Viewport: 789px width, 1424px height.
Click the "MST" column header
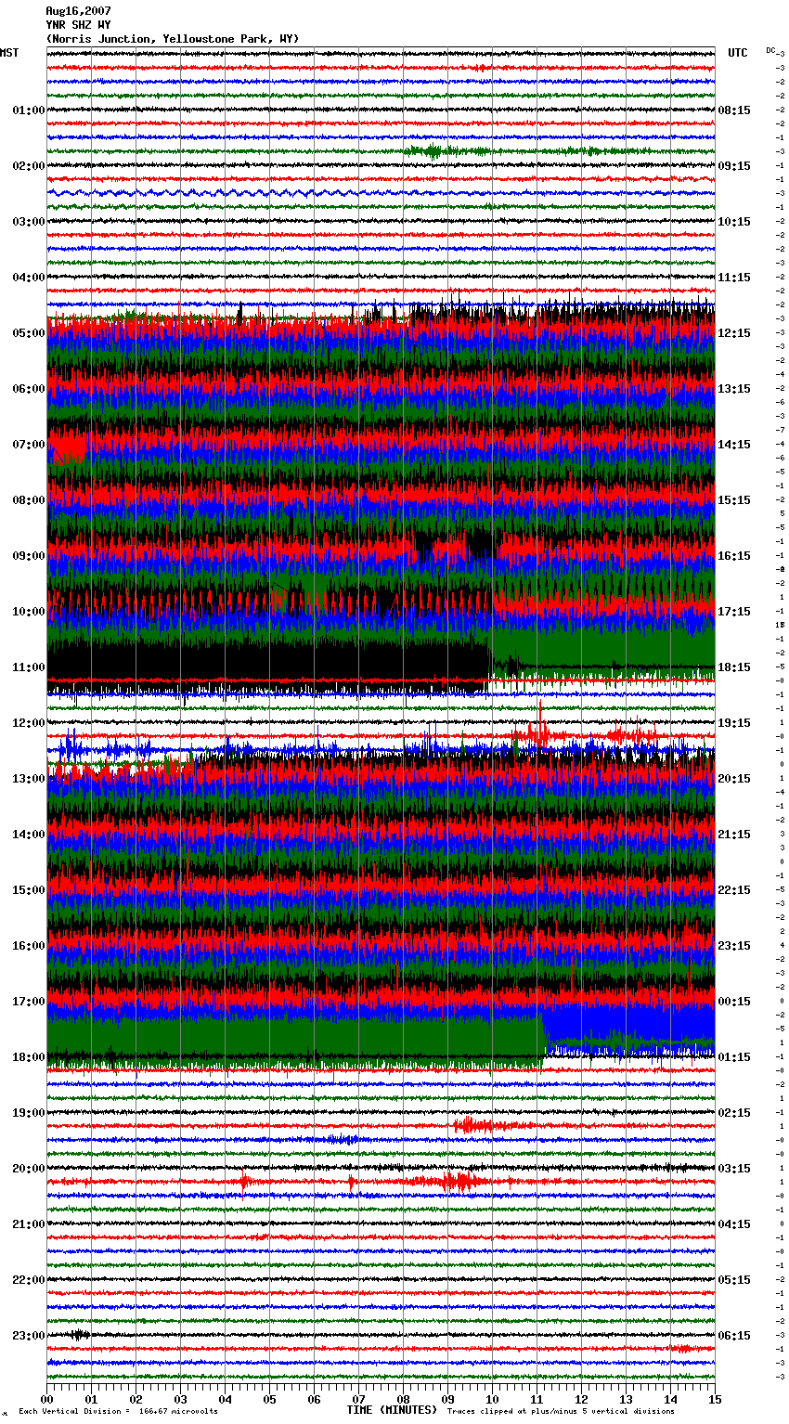[x=9, y=53]
